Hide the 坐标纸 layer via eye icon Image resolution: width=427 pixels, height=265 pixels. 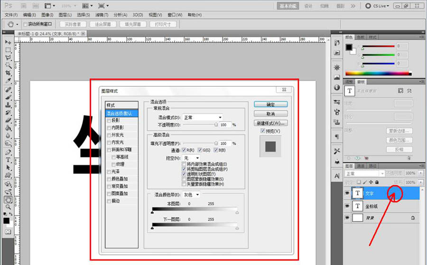pos(347,206)
